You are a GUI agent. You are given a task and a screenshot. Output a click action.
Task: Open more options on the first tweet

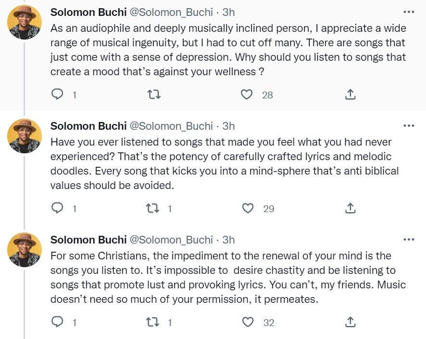(408, 12)
